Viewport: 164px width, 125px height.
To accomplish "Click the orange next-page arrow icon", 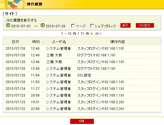I will click(92, 34).
